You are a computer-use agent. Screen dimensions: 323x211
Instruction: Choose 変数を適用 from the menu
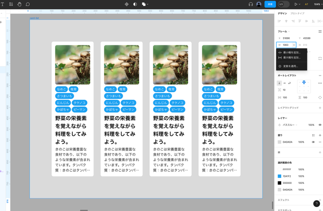coord(290,66)
